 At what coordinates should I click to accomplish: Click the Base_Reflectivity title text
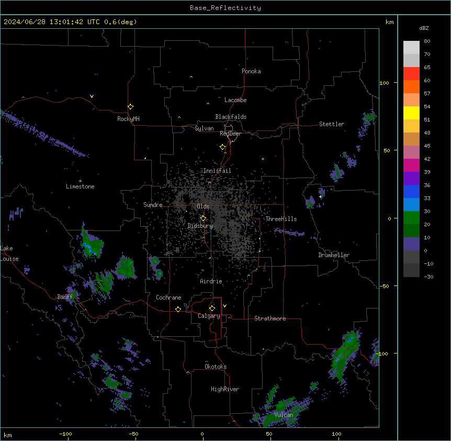pos(225,8)
